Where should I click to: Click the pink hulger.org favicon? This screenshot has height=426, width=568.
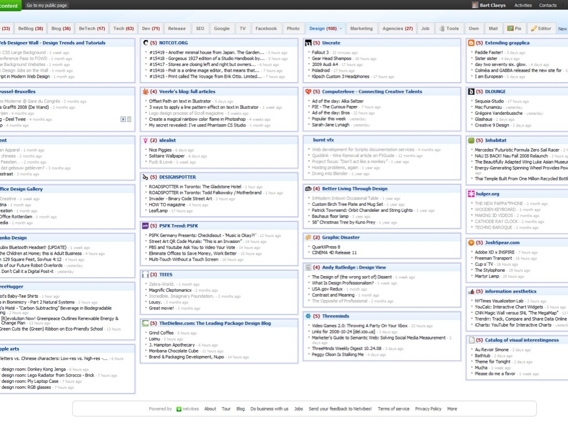471,194
